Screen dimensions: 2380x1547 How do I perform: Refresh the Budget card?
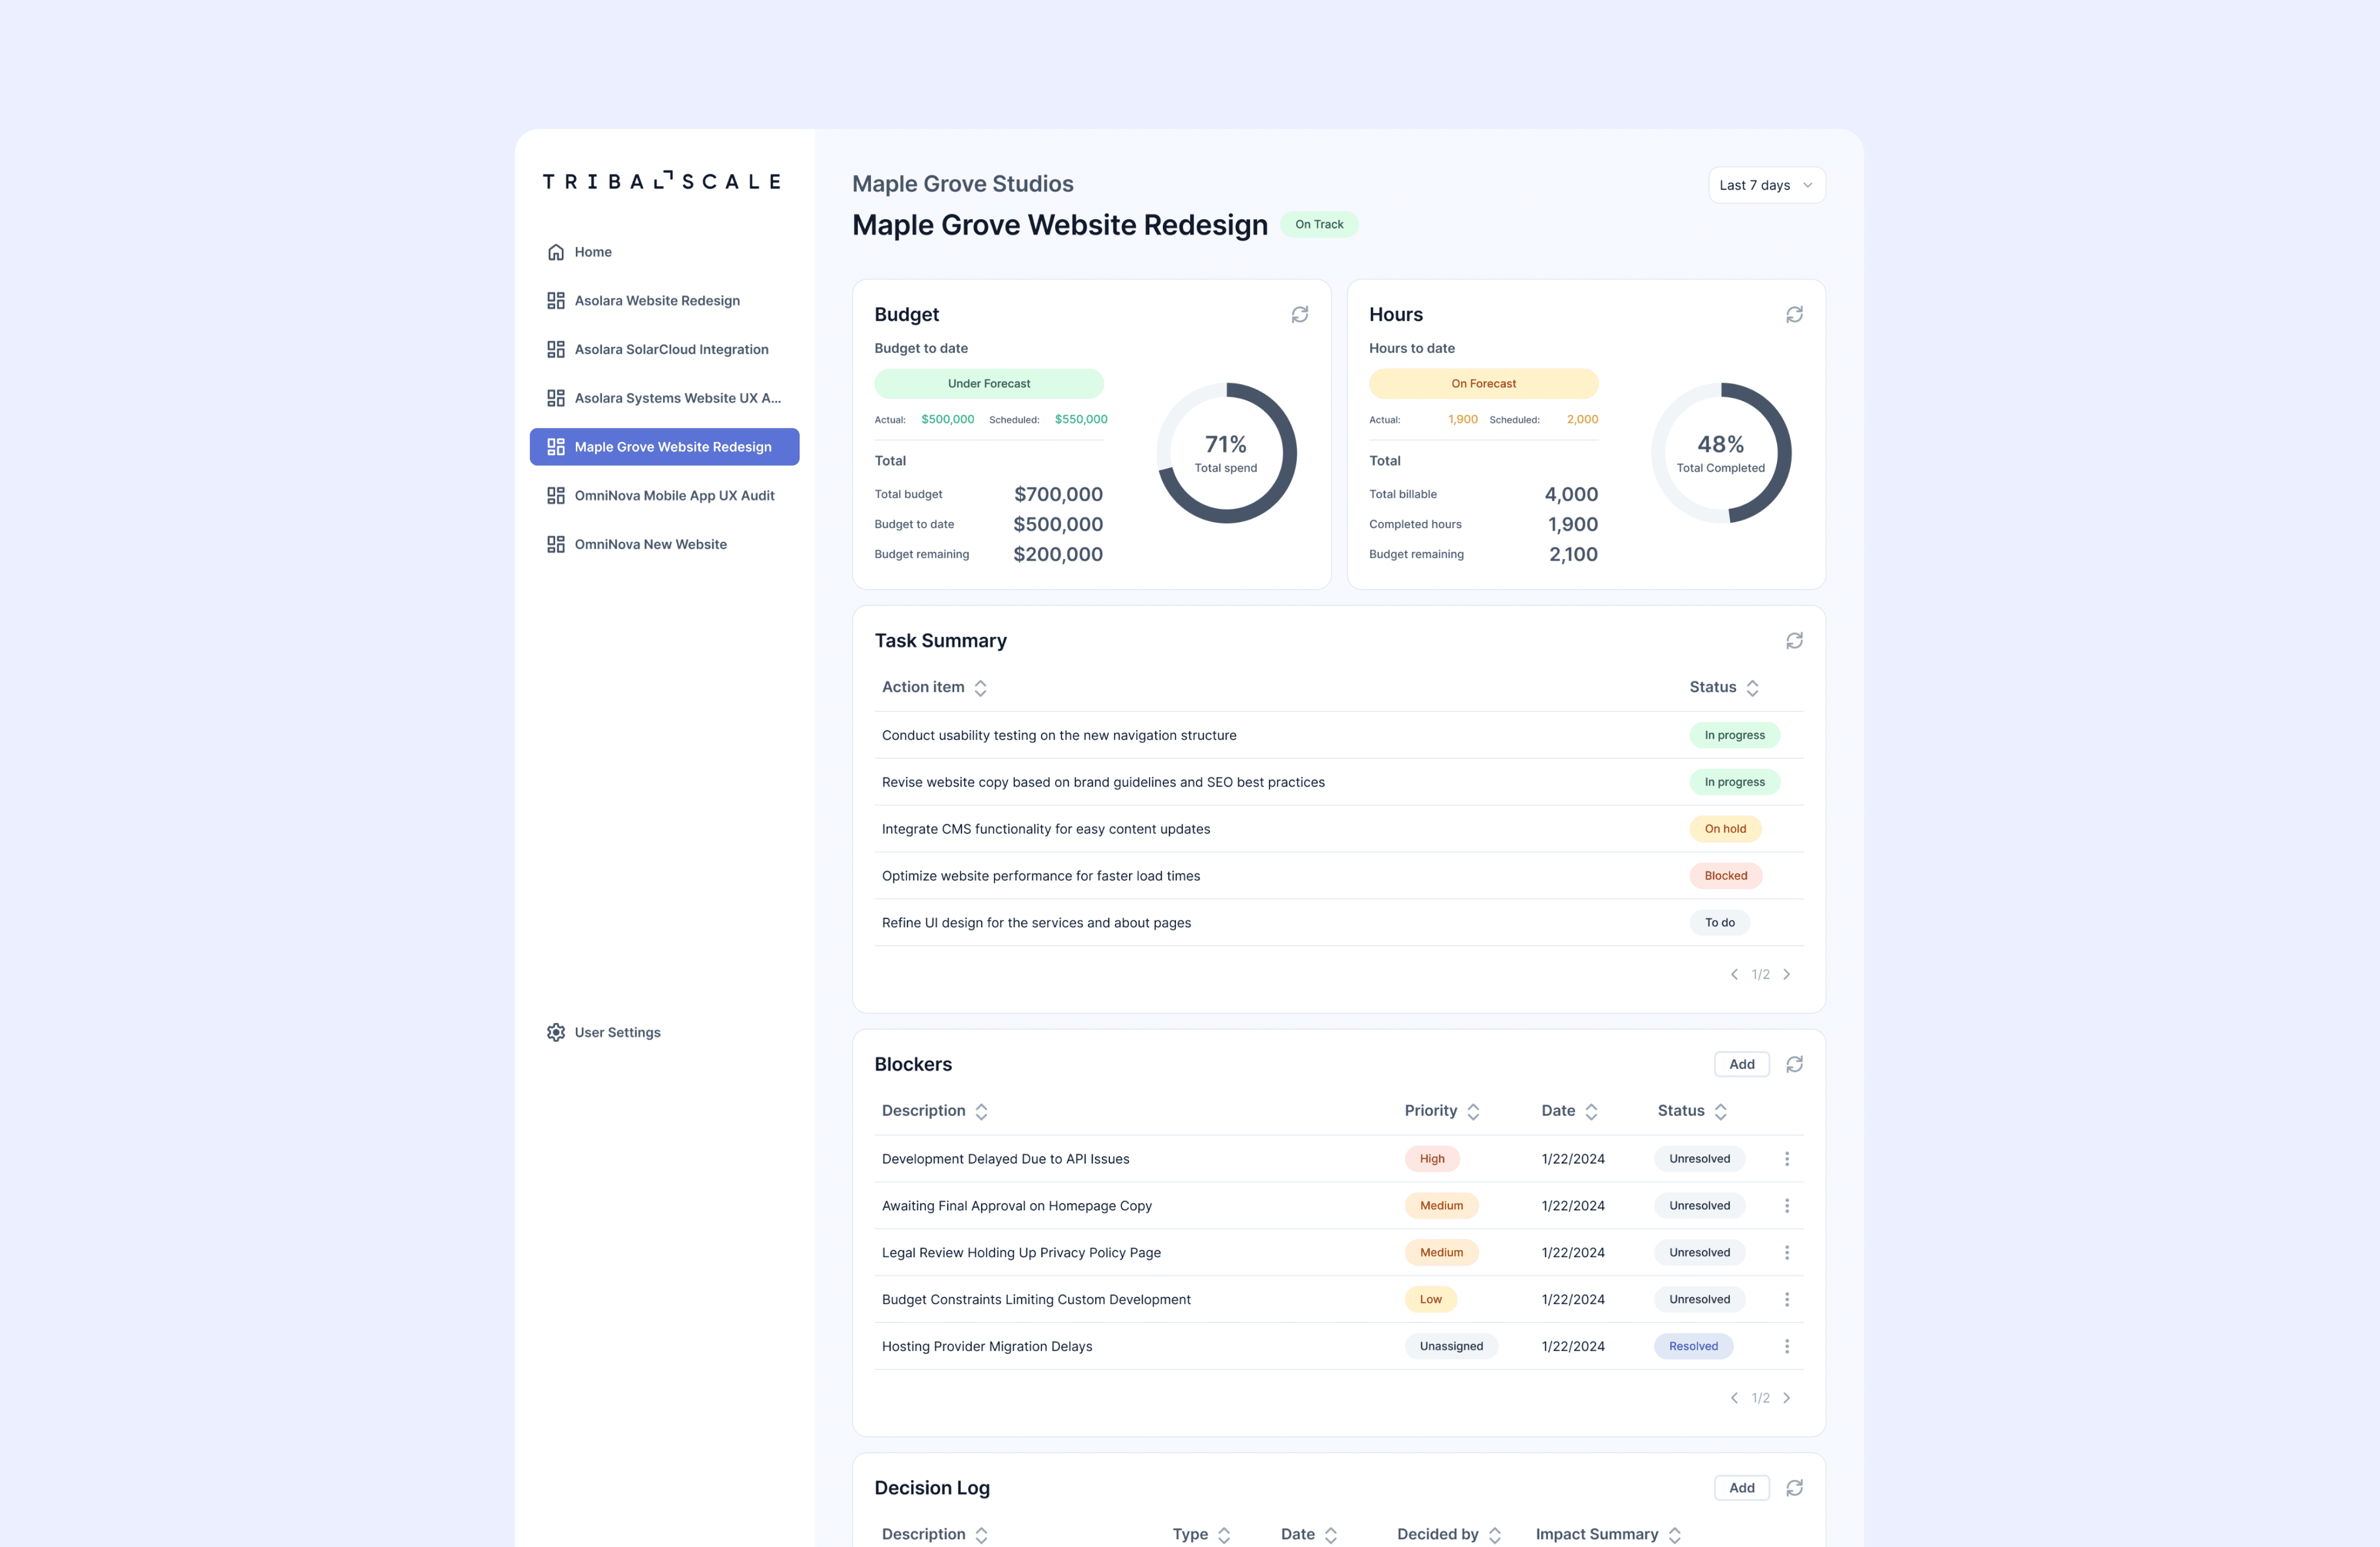[x=1299, y=314]
